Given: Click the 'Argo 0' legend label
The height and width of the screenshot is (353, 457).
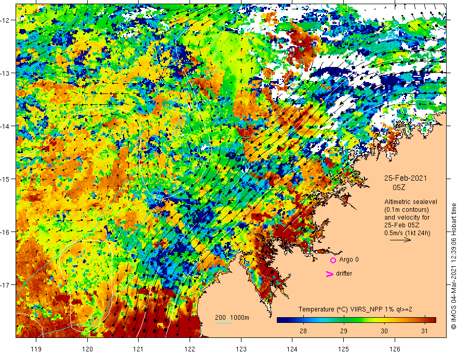Looking at the screenshot, I should click(x=349, y=260).
